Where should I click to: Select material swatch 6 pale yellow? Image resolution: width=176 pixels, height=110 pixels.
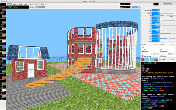point(3,42)
